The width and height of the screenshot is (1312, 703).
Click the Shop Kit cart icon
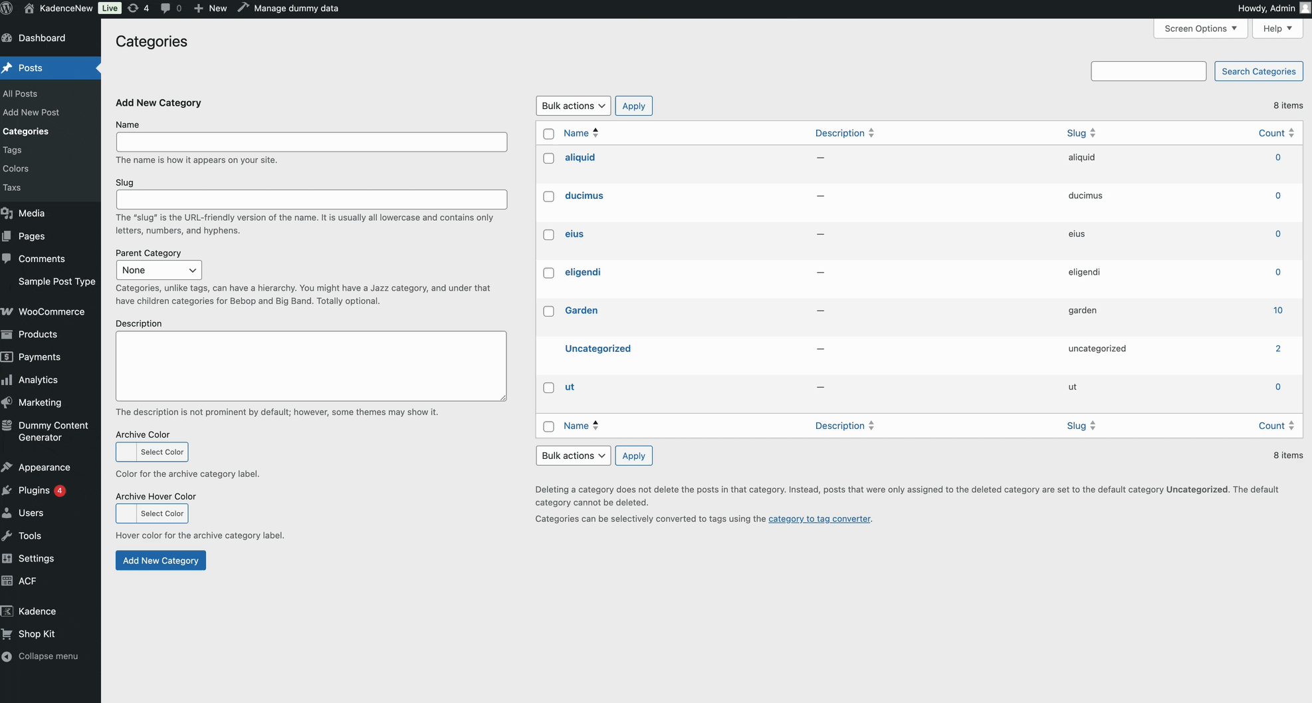coord(7,634)
